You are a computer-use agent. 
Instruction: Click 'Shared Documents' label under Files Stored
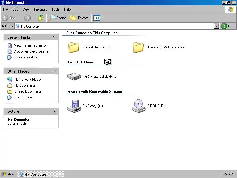(x=96, y=47)
